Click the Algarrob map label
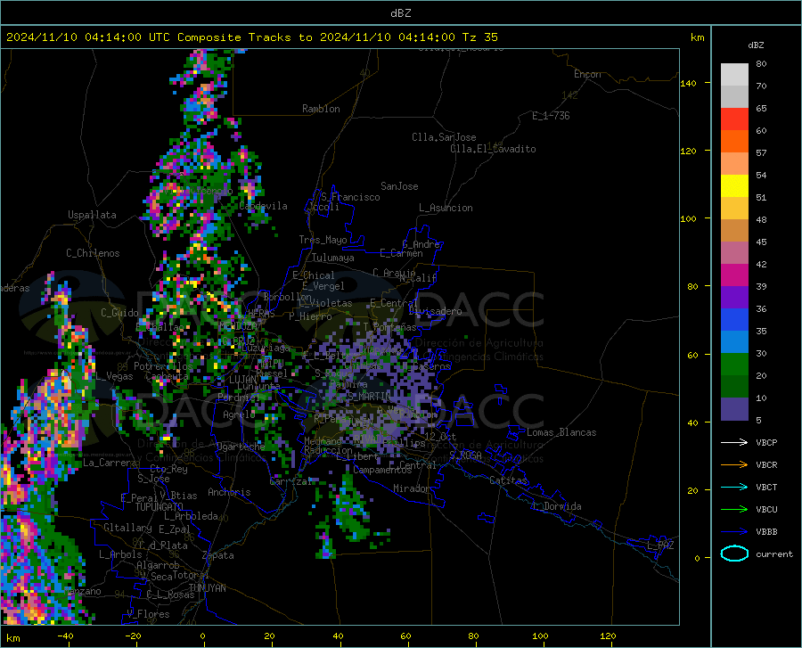This screenshot has width=802, height=648. click(158, 565)
